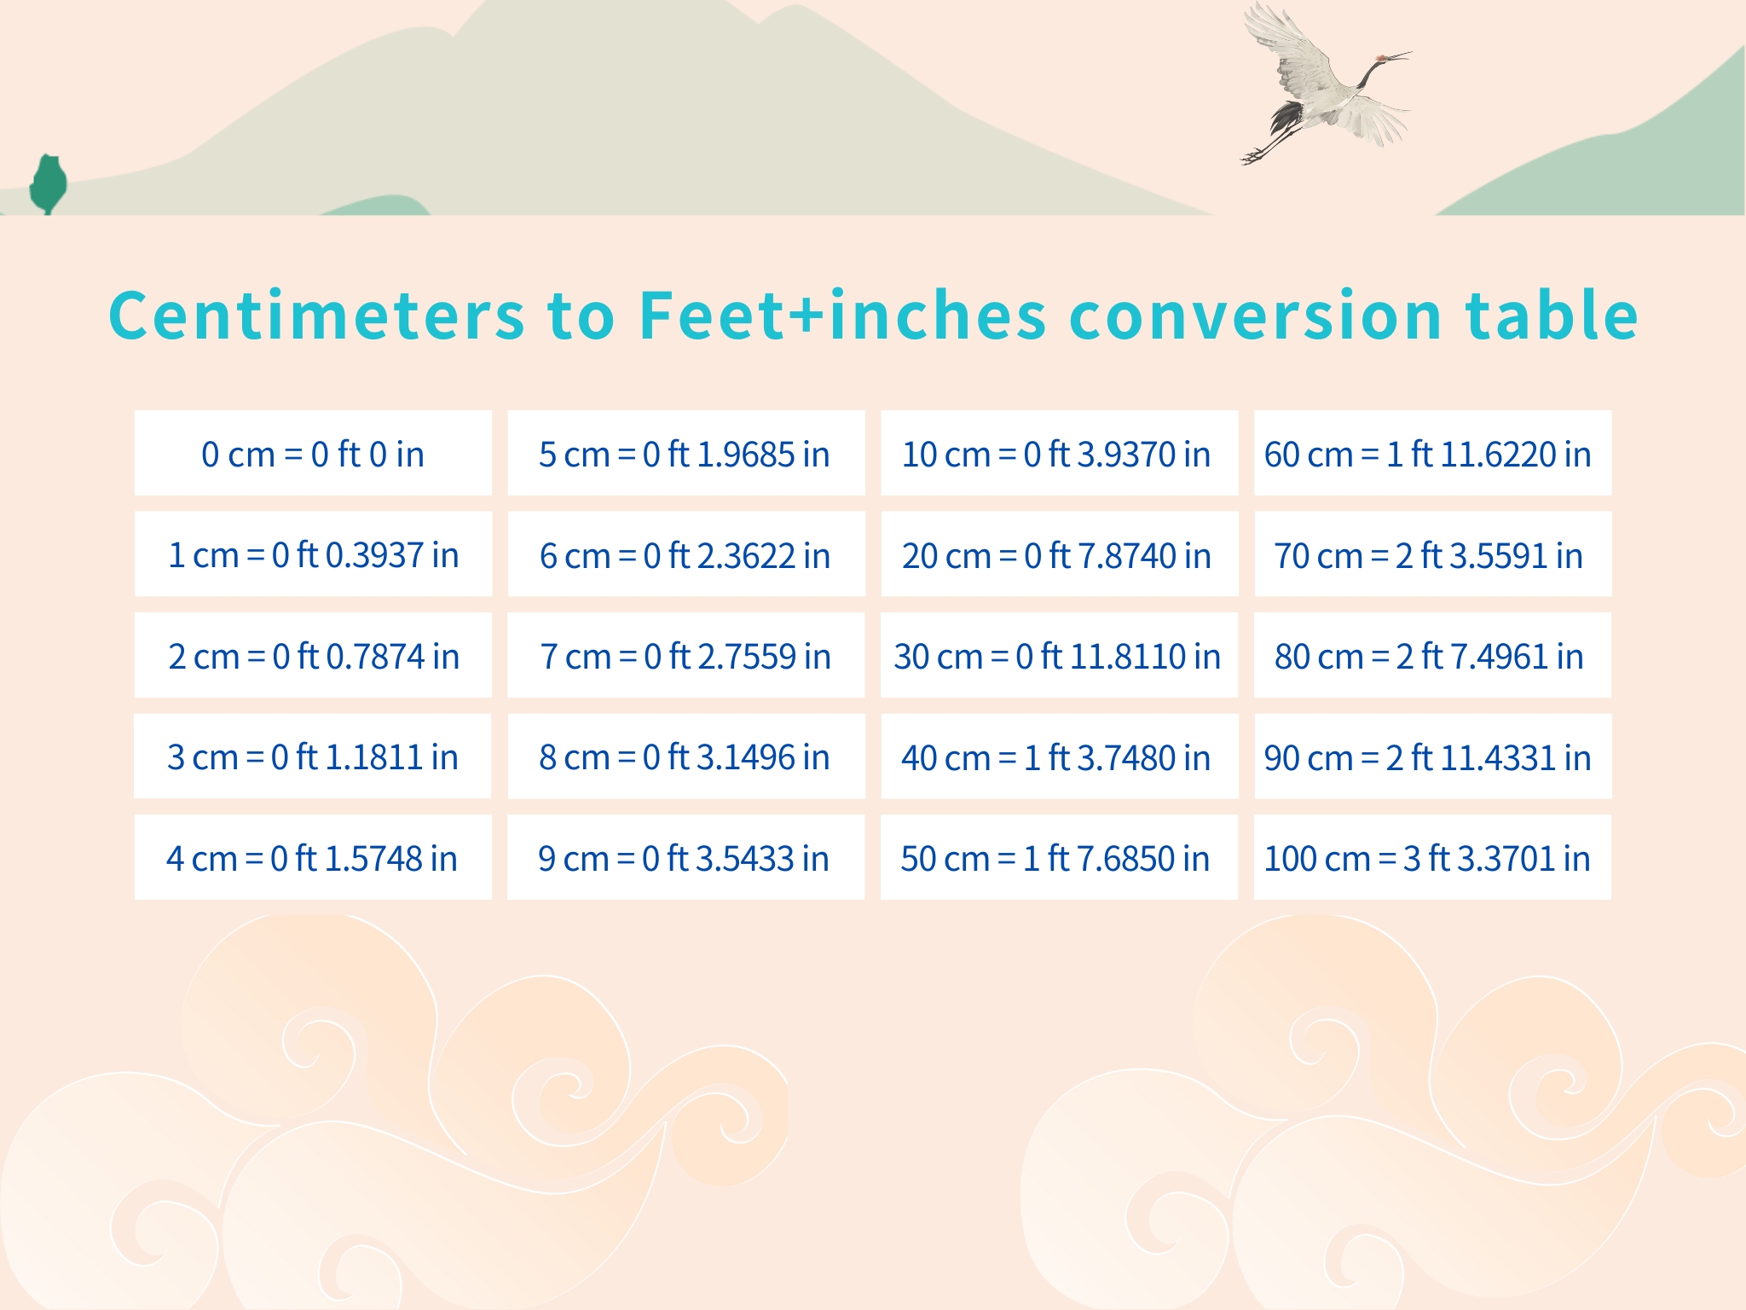Click the 3 cm = 0 ft 1.1811 in cell
The width and height of the screenshot is (1746, 1310).
tap(313, 756)
